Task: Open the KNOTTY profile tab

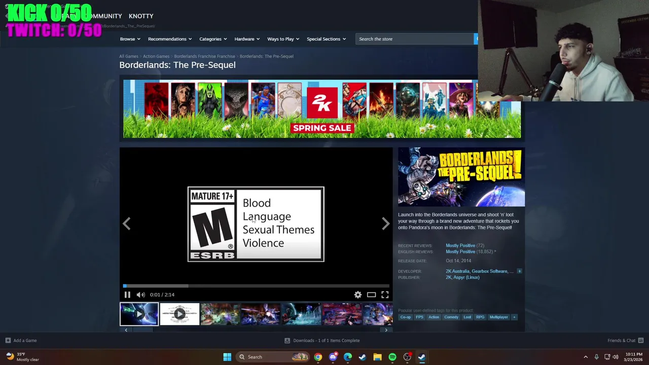Action: coord(141,16)
